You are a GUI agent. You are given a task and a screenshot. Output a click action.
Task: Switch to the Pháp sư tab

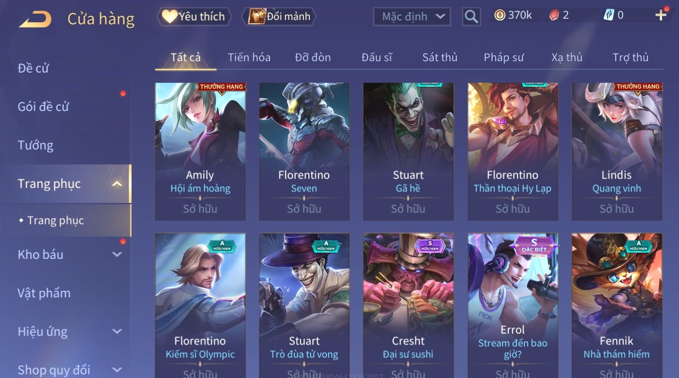tap(504, 57)
